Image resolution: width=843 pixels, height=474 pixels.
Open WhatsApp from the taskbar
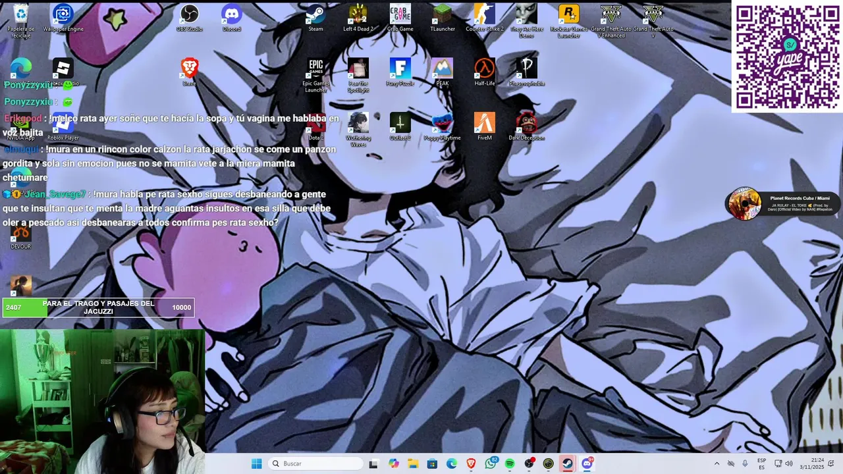pyautogui.click(x=491, y=463)
